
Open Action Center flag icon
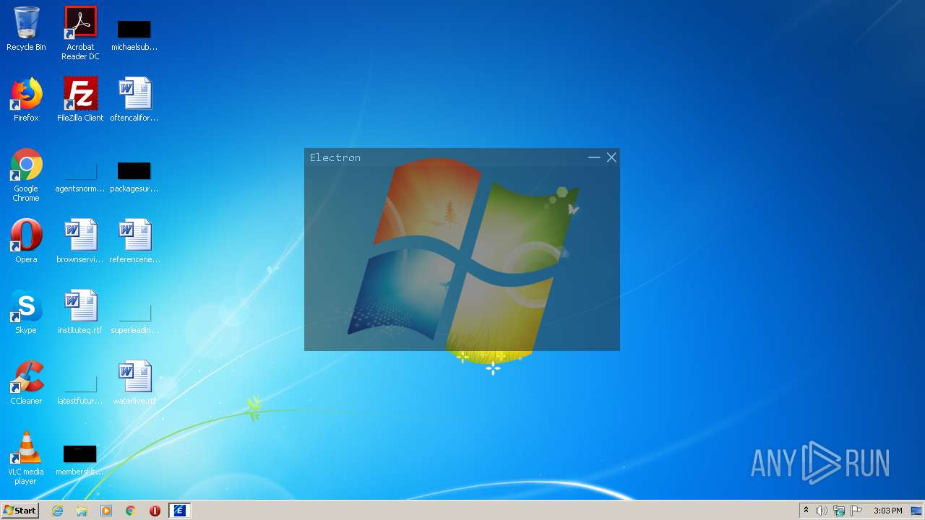click(856, 511)
